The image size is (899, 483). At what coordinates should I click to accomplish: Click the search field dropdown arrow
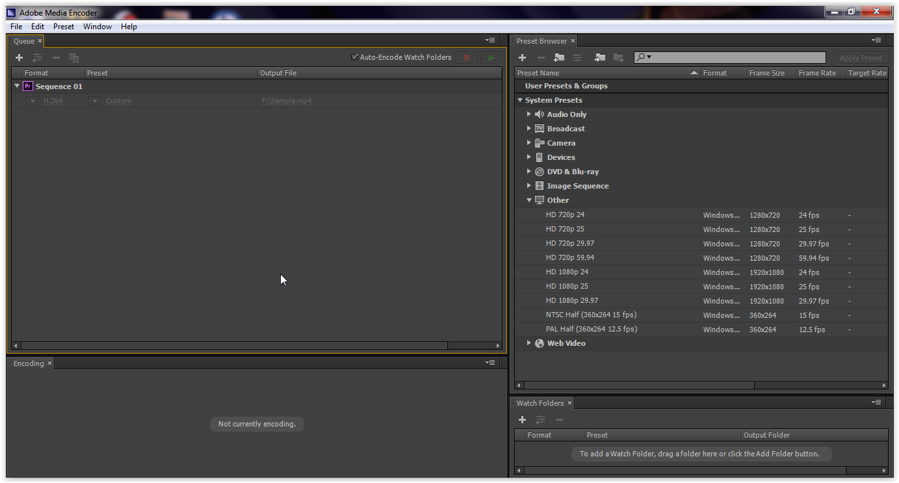649,57
